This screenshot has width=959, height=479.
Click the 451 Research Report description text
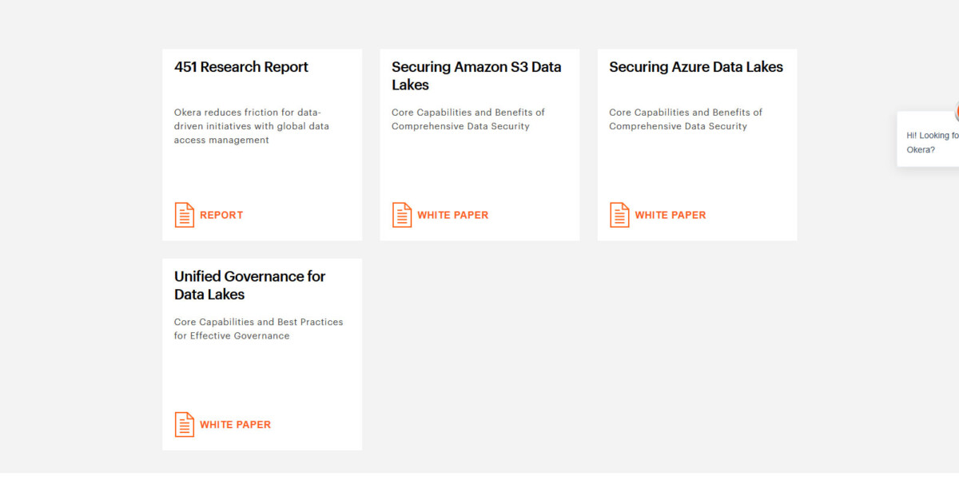tap(252, 126)
